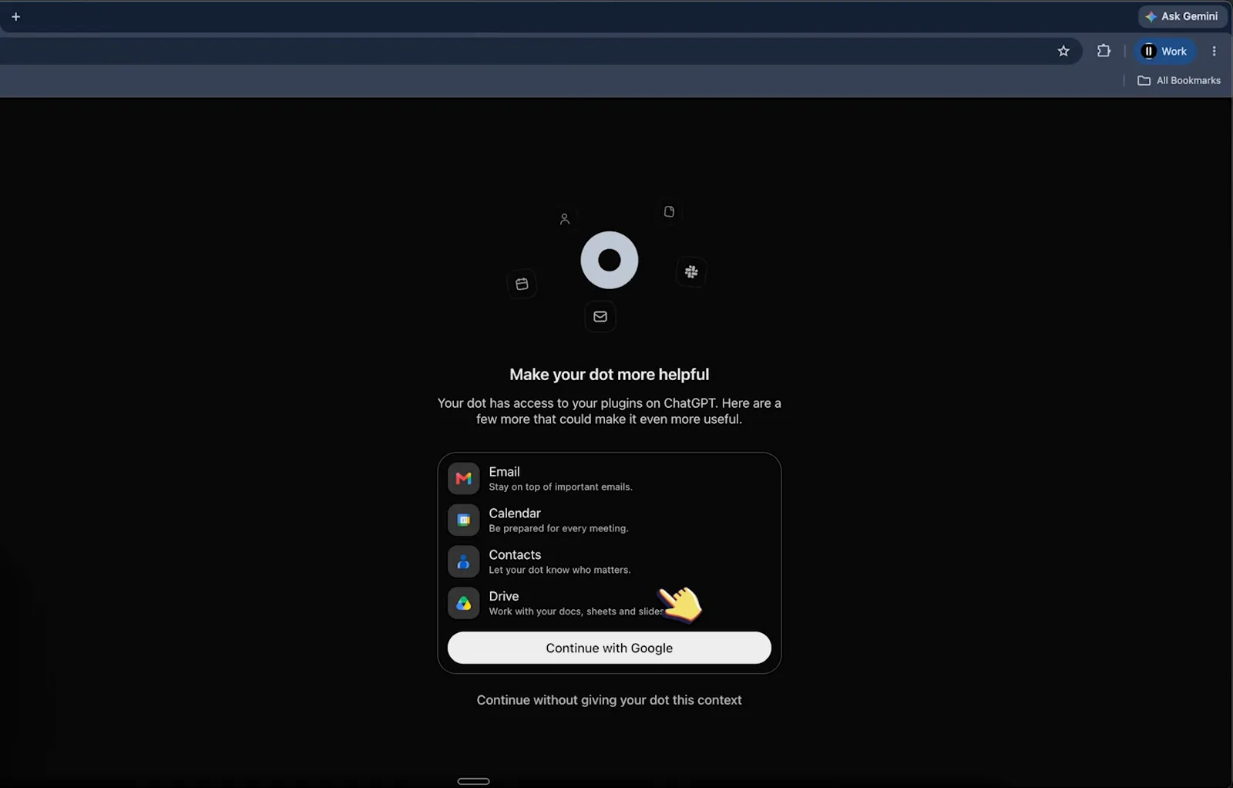Open the Work profile menu
The width and height of the screenshot is (1233, 788).
(1165, 51)
